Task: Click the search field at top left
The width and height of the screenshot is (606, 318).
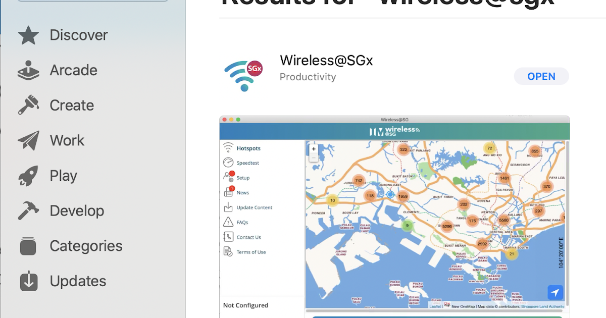Action: pos(92,2)
